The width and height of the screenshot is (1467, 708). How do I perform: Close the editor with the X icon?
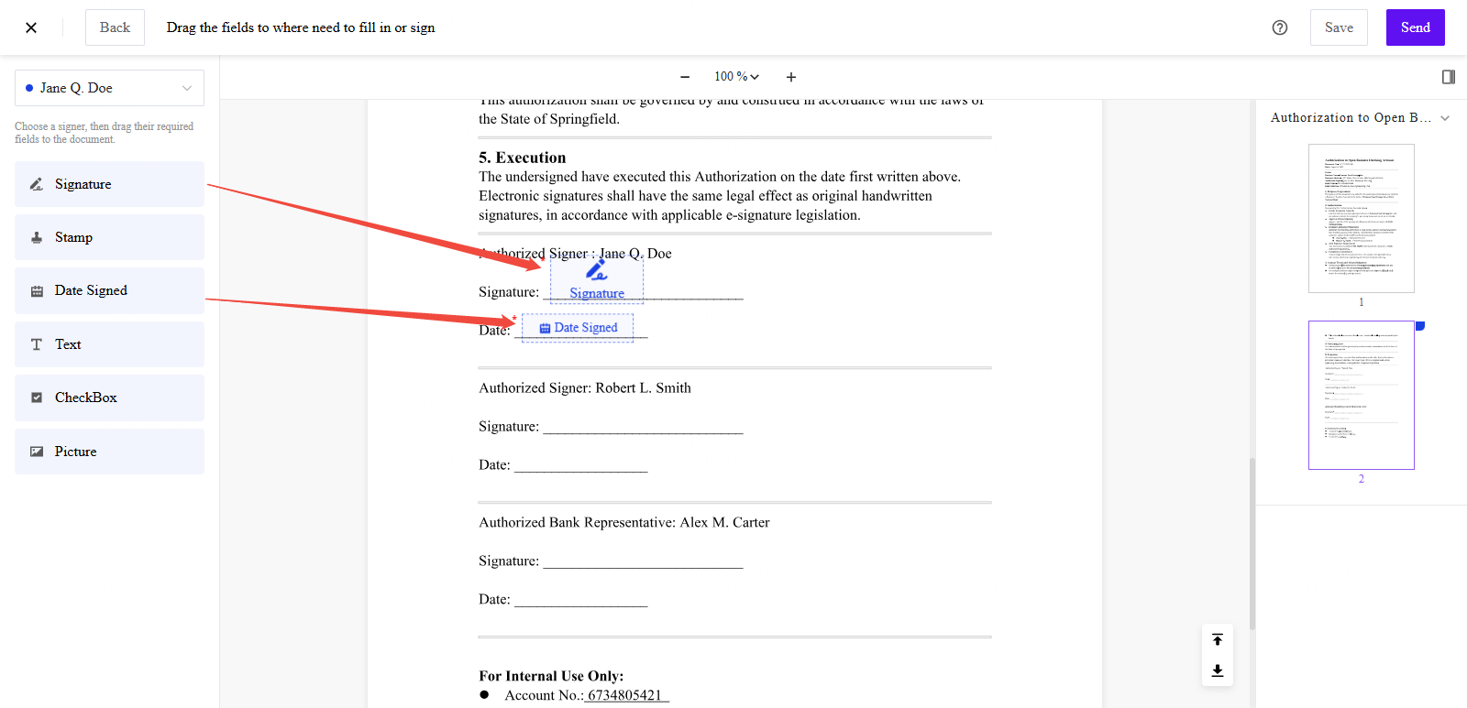click(31, 27)
